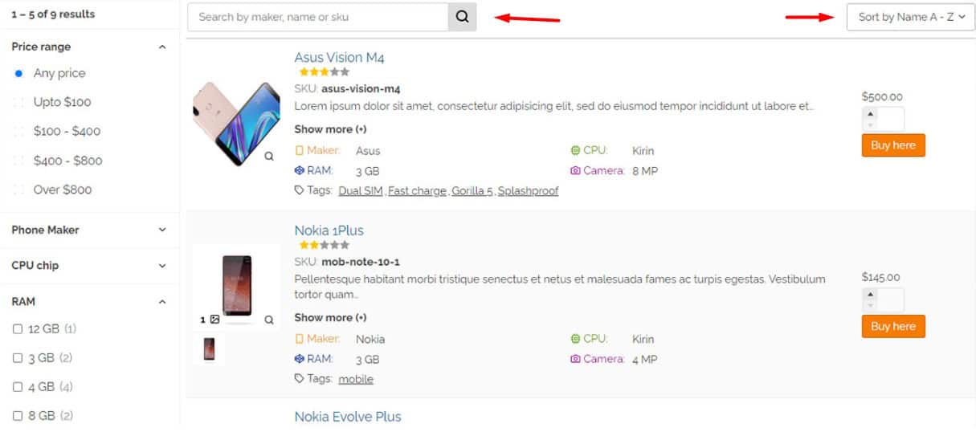Viewport: 976px width, 432px height.
Task: Expand Show more for Nokia 1Plus
Action: click(330, 317)
